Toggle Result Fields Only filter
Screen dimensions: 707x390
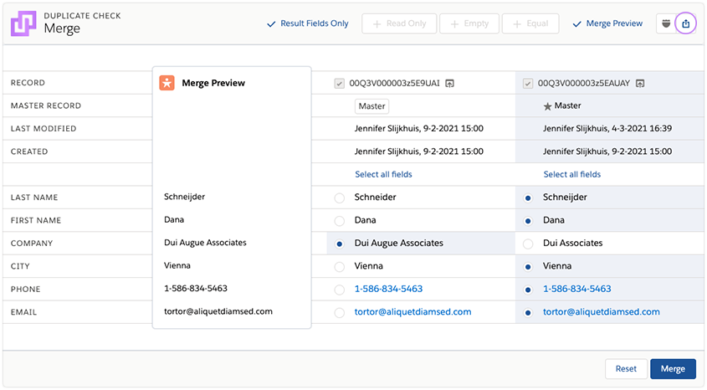[308, 23]
